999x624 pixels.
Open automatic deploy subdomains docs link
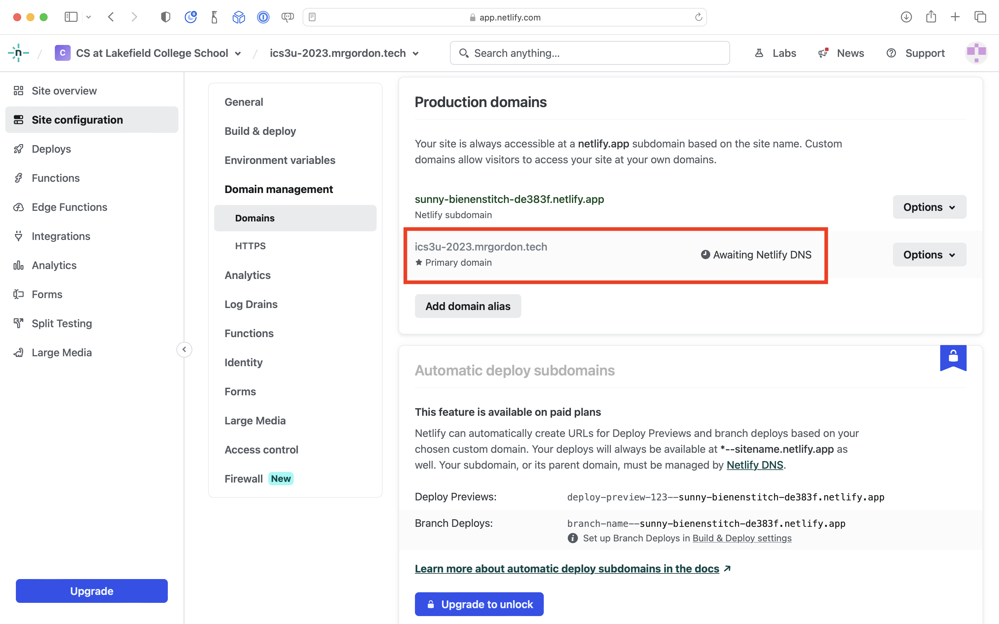click(x=573, y=569)
